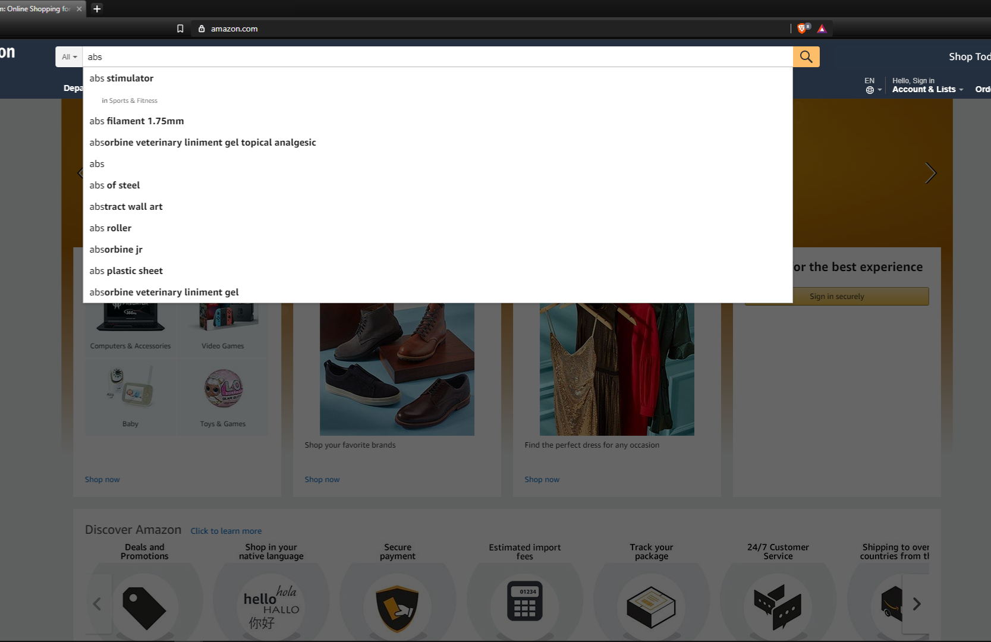Open Click to learn more link
This screenshot has width=991, height=642.
click(226, 531)
